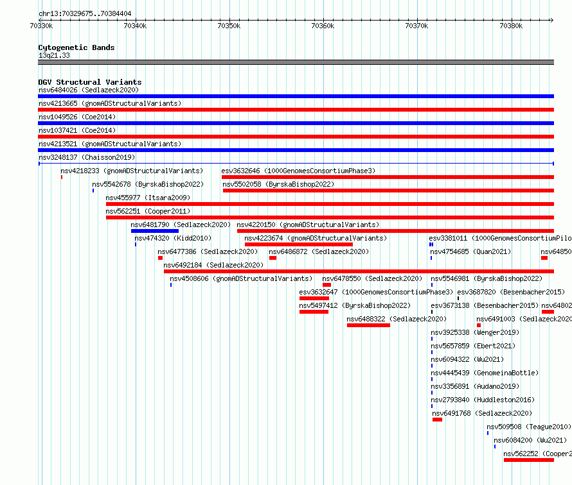Open nsv4754685 (Quan2021) variant
The height and width of the screenshot is (485, 572).
470,251
